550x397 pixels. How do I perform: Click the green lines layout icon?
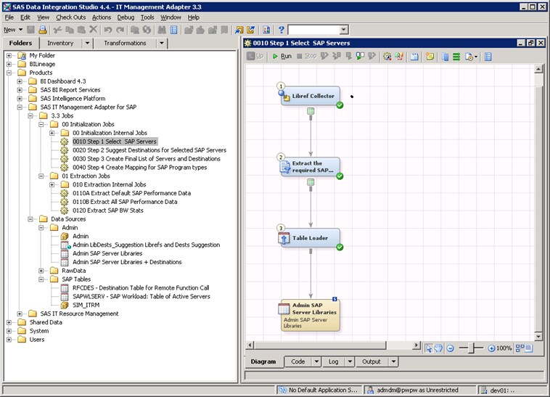tap(456, 57)
